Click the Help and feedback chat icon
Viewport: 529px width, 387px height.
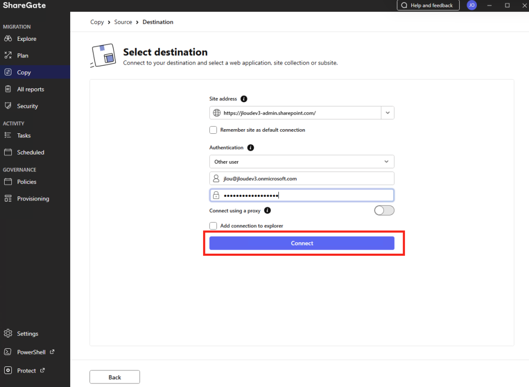tap(404, 5)
